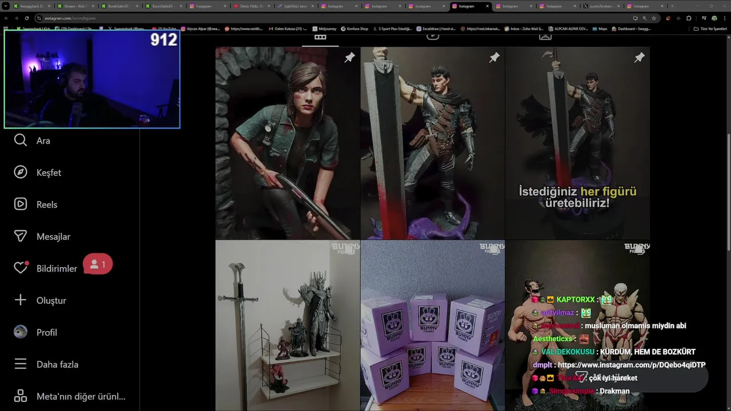Image resolution: width=731 pixels, height=411 pixels.
Task: Click the KAPTORXX username in chat
Action: pos(576,300)
